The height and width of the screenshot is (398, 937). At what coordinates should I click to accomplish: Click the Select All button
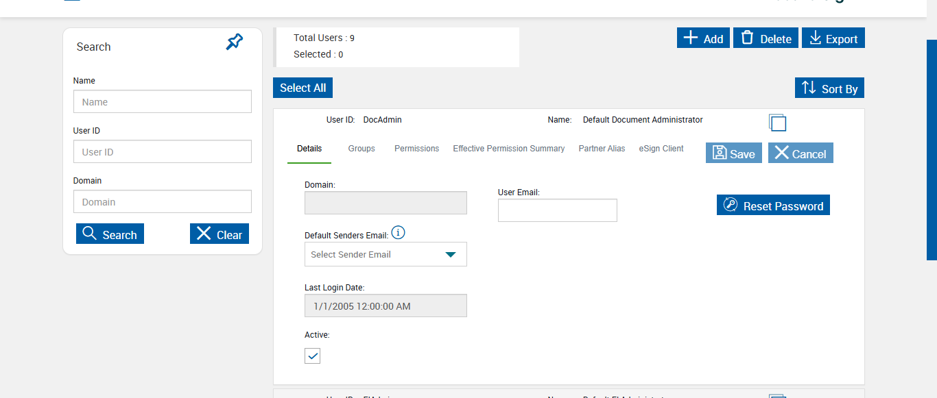click(x=303, y=88)
